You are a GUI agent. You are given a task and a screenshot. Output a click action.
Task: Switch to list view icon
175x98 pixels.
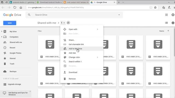tap(167, 23)
